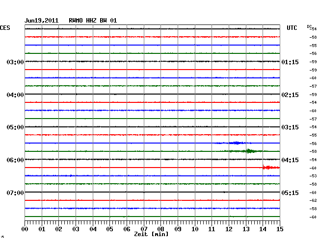Click the x-axis tick label "12"
The image size is (319, 242).
click(229, 229)
